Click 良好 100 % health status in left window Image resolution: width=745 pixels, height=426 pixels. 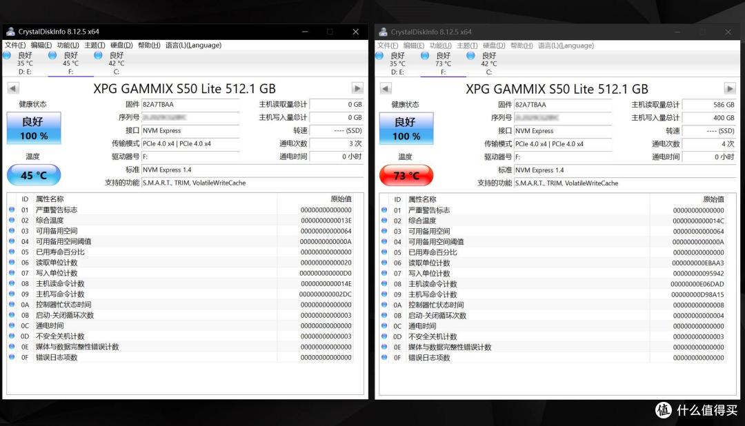(x=34, y=128)
